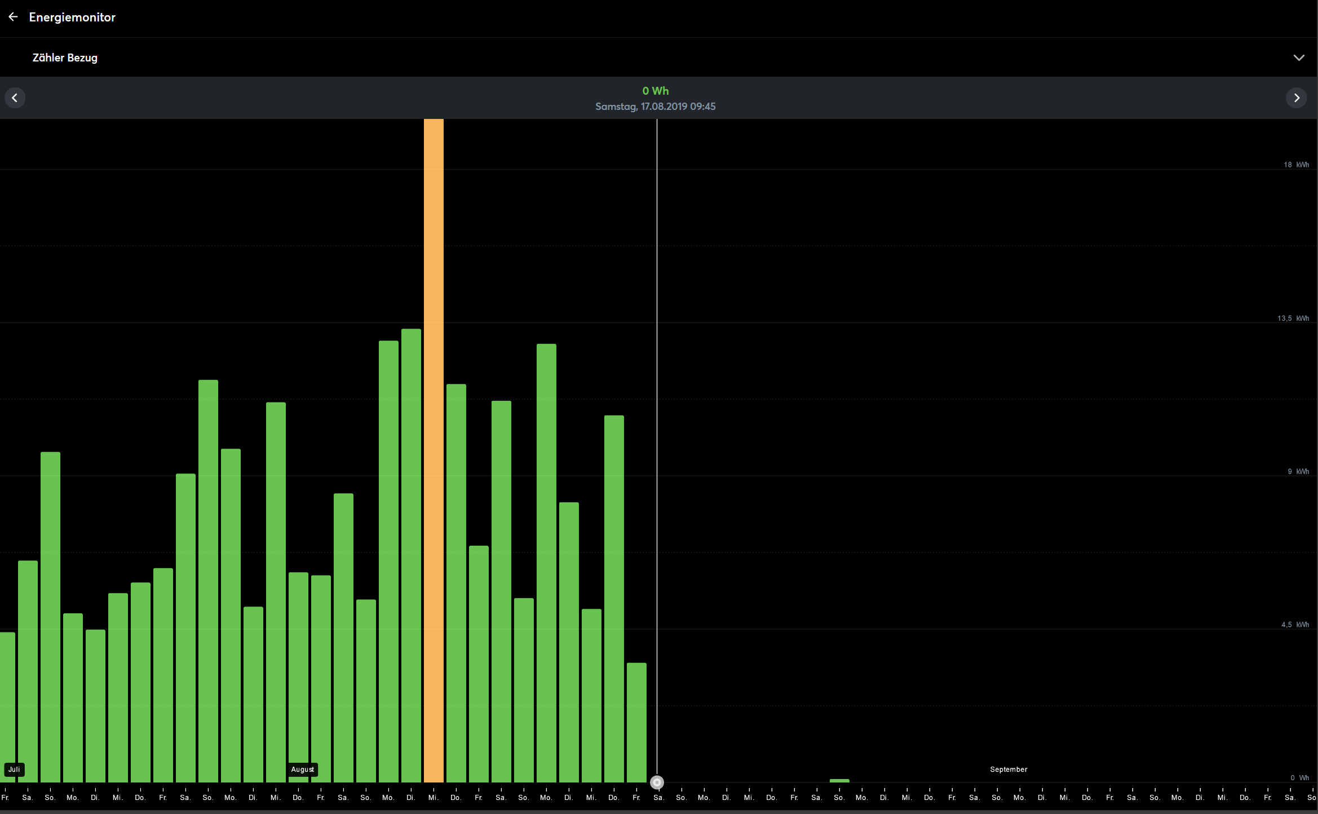Click the tiny green bar in empty area

839,781
